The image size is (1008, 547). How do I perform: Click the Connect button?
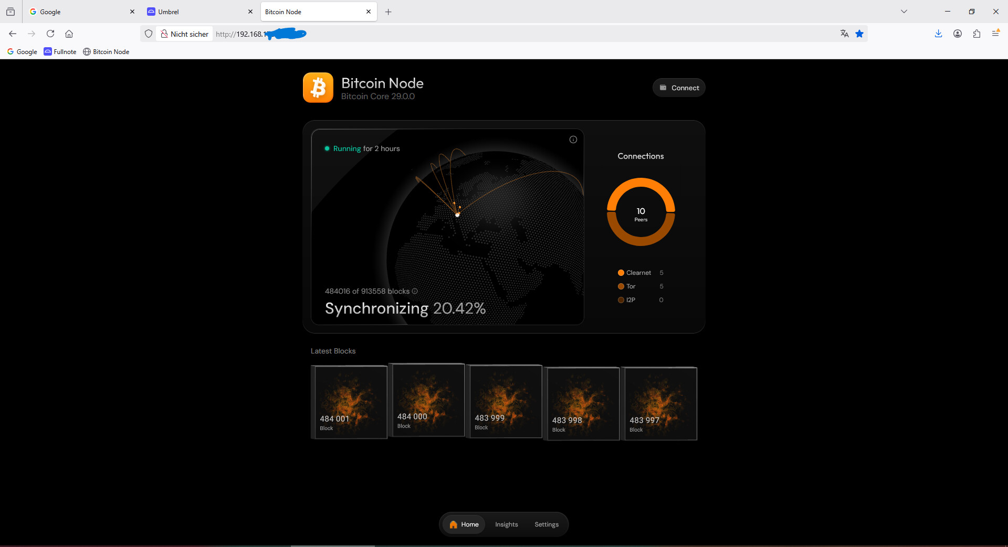[679, 88]
